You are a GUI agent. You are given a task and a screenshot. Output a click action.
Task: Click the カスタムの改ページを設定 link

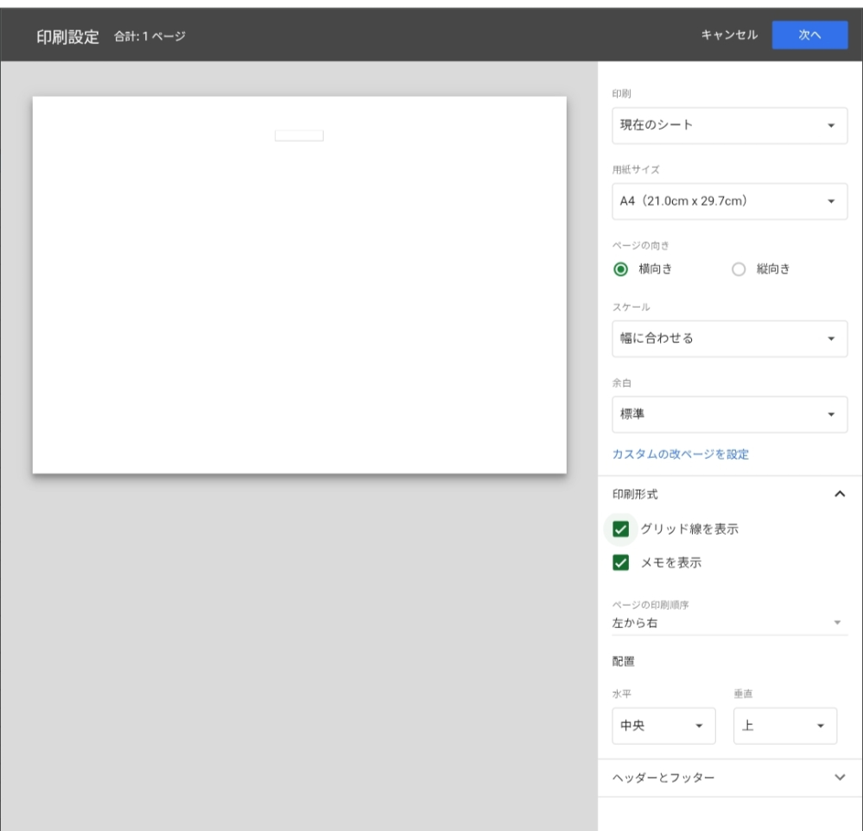(681, 454)
